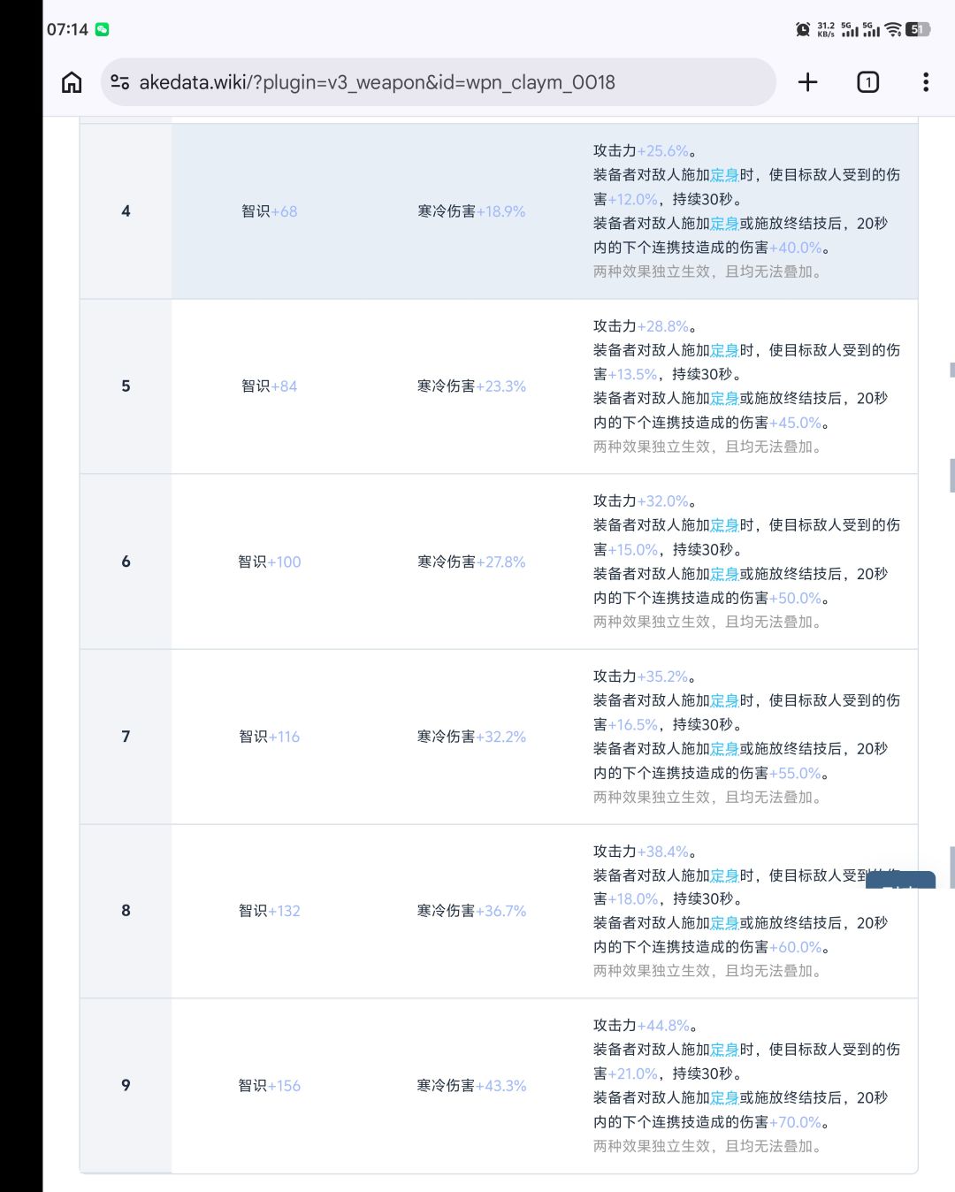Select the 攻击力+25.6% line
The image size is (955, 1192).
click(645, 151)
